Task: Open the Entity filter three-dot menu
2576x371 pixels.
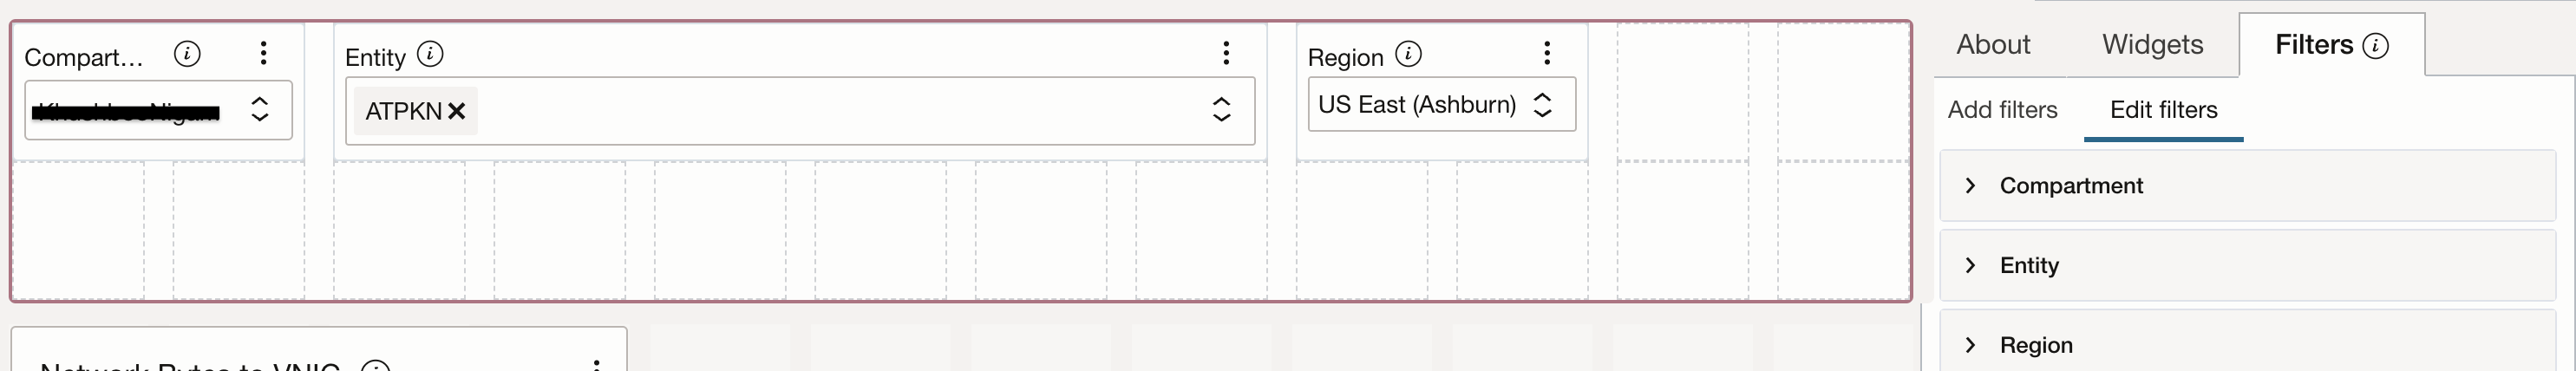Action: pos(1226,53)
